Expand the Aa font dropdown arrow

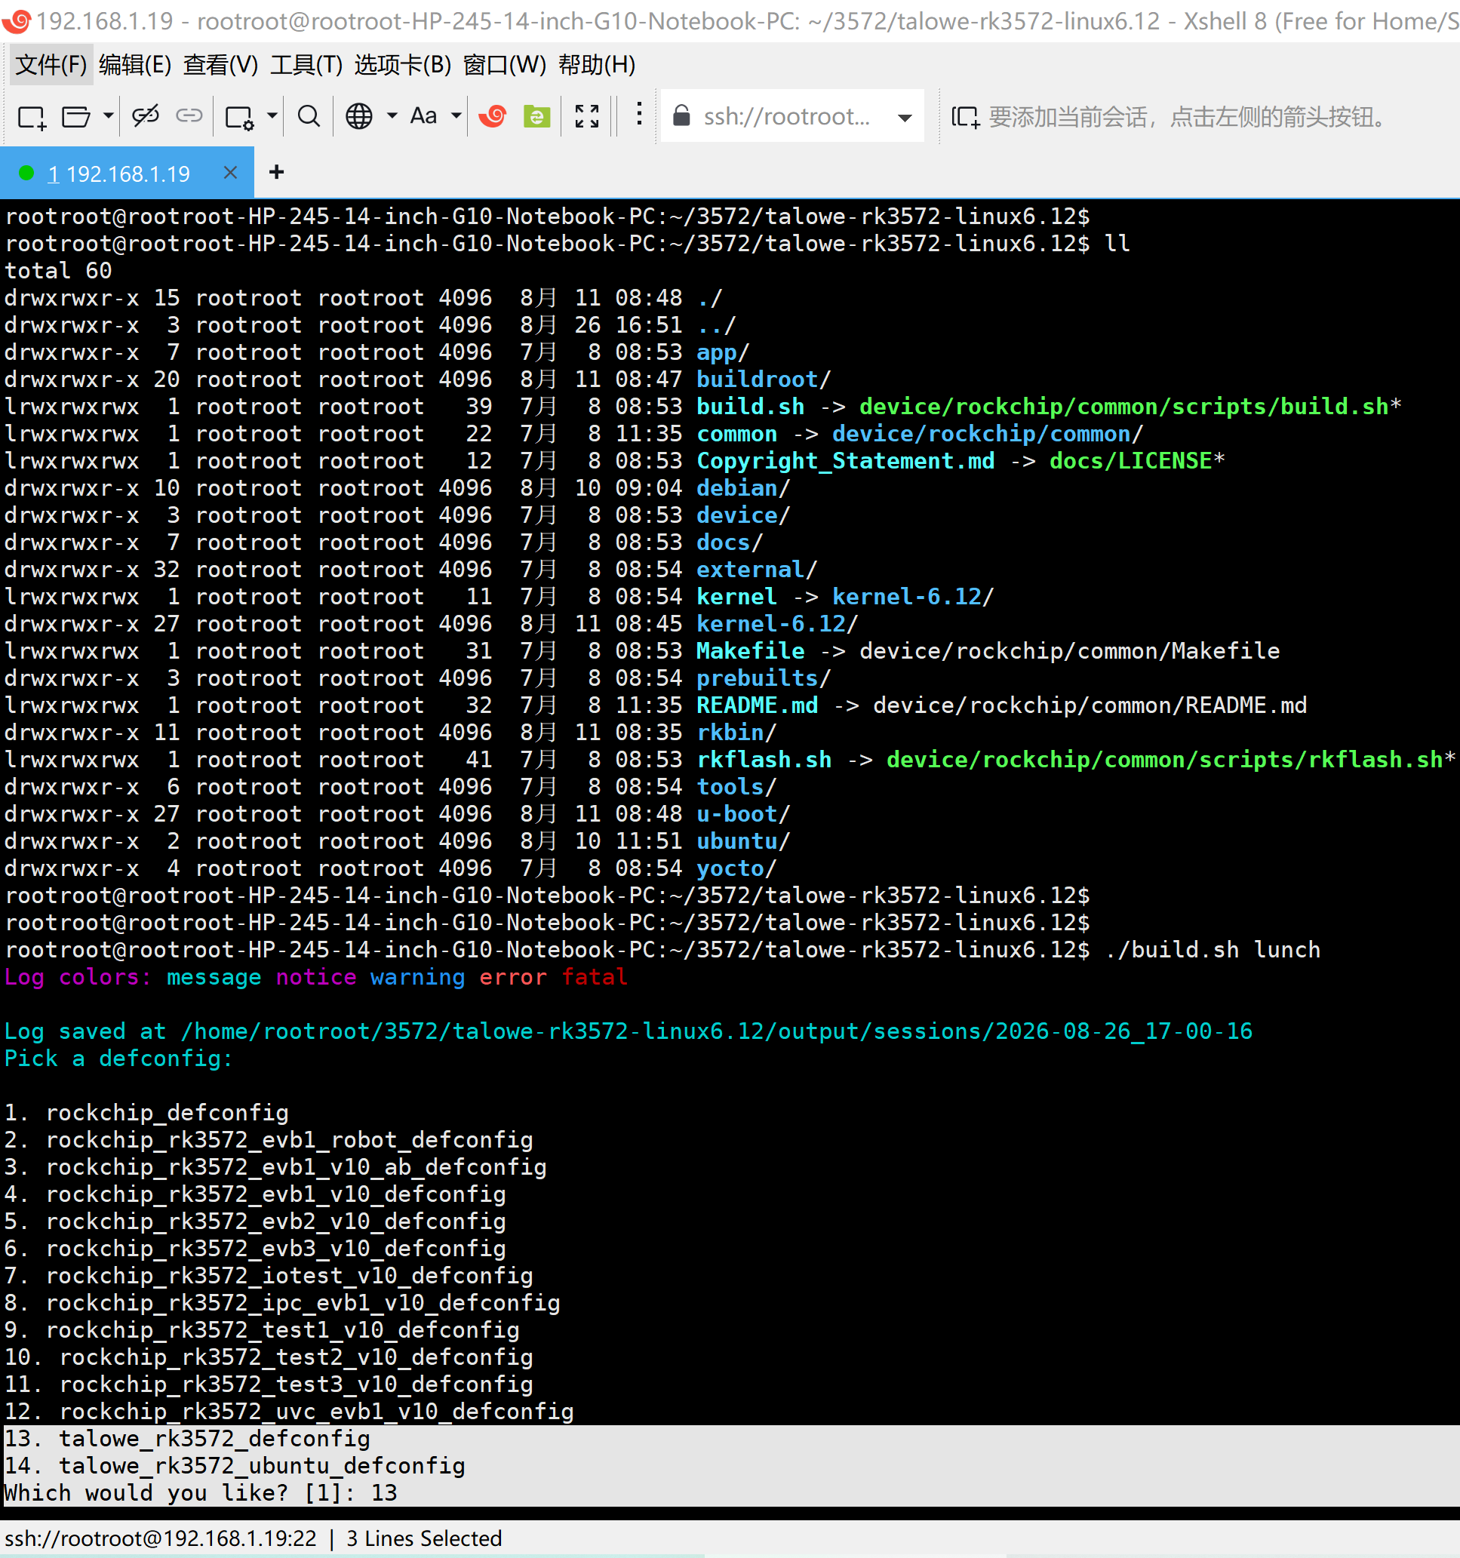point(456,117)
